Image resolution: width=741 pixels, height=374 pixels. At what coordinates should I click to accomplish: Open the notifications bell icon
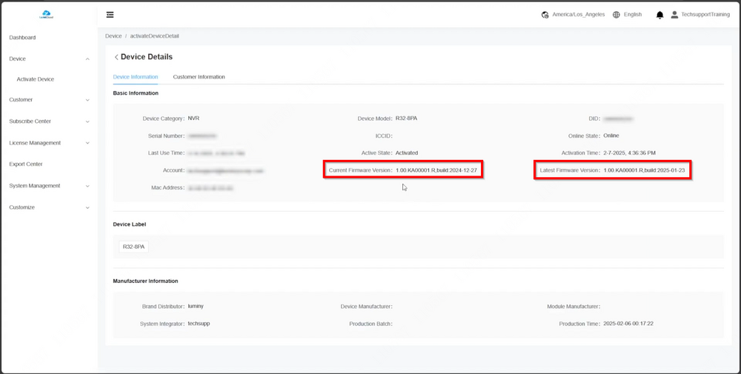(x=659, y=15)
